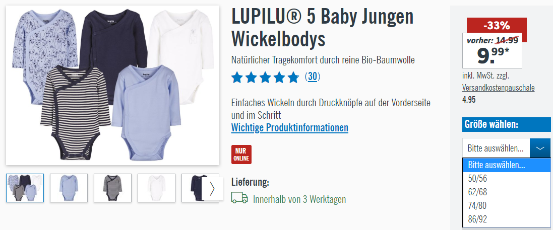Select the white body thumbnail
The image size is (553, 230).
coord(156,188)
